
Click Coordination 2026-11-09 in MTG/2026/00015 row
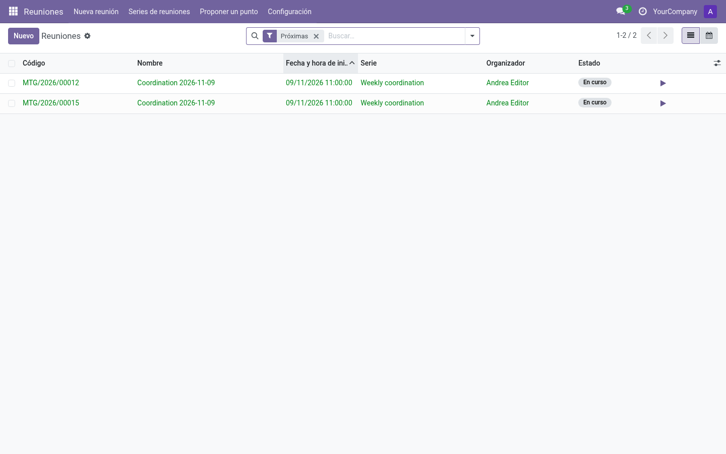(x=176, y=103)
